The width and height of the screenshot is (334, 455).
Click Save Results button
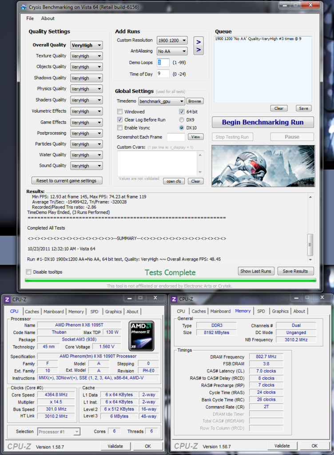295,271
